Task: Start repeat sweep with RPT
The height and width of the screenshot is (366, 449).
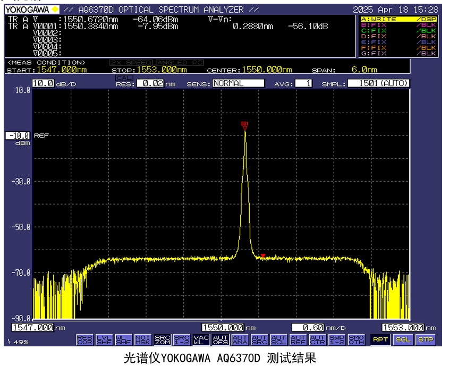Action: coord(380,339)
